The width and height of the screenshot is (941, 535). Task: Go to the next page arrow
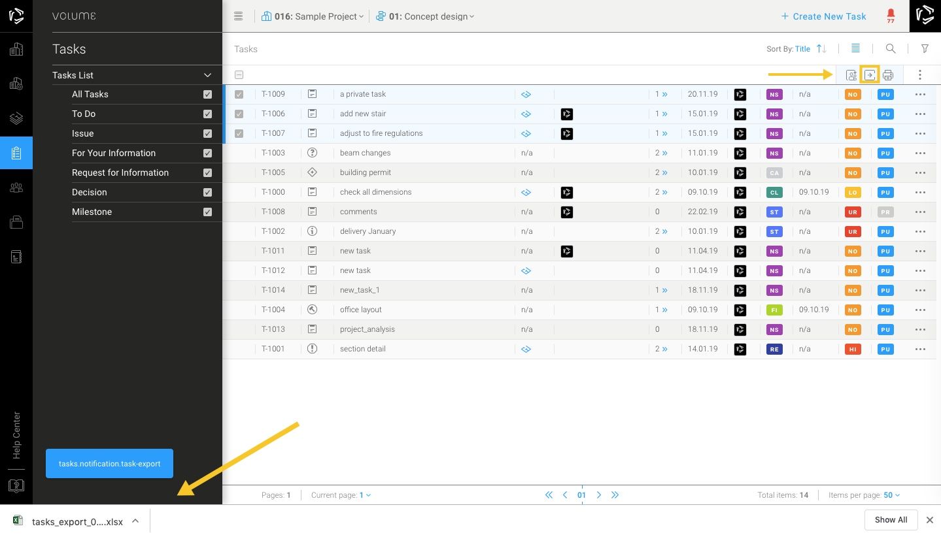coord(598,495)
